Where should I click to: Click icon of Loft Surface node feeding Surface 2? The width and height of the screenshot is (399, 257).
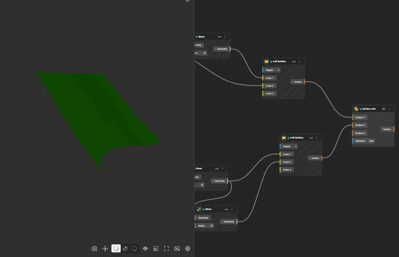(284, 138)
